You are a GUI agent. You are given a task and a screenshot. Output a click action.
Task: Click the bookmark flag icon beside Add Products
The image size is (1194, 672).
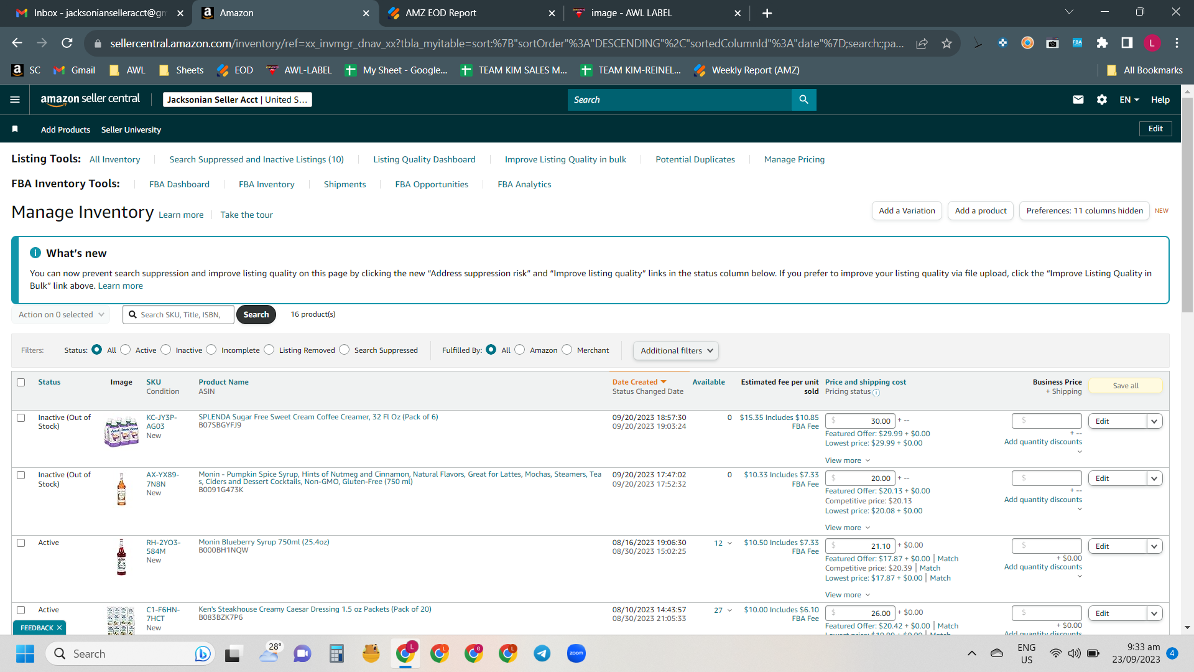pyautogui.click(x=15, y=129)
